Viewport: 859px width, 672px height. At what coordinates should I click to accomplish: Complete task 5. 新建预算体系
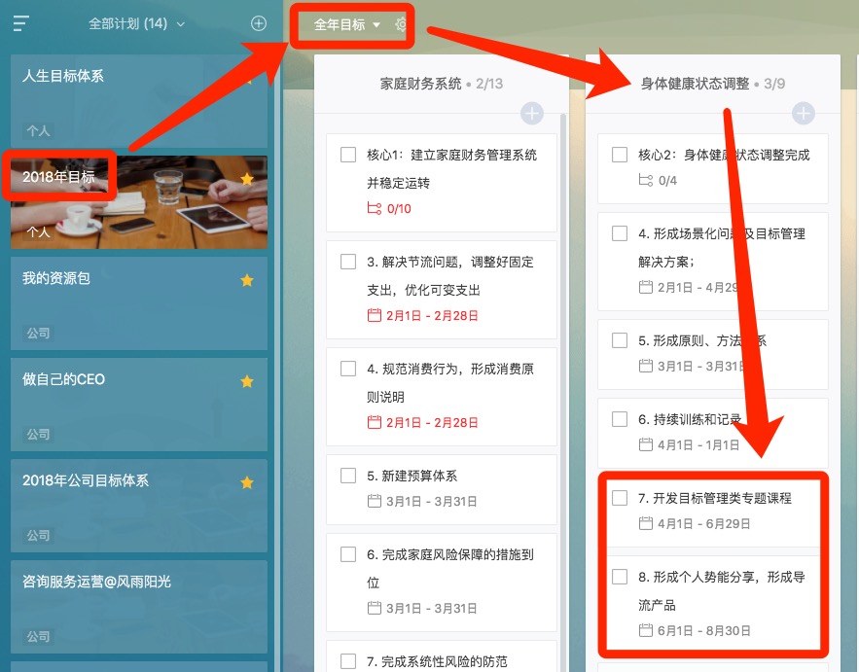tap(348, 476)
